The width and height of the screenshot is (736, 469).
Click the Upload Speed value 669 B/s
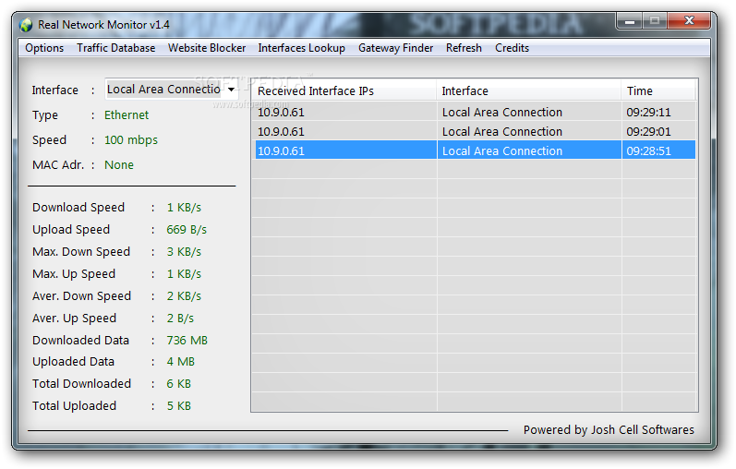coord(187,230)
